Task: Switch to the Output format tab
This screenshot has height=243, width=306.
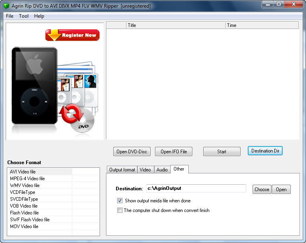Action: click(x=122, y=170)
